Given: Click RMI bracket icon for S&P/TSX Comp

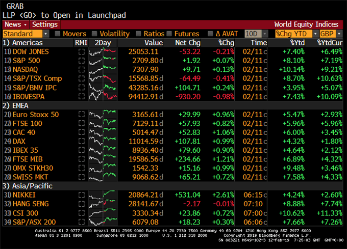Looking at the screenshot, I should pyautogui.click(x=82, y=78).
